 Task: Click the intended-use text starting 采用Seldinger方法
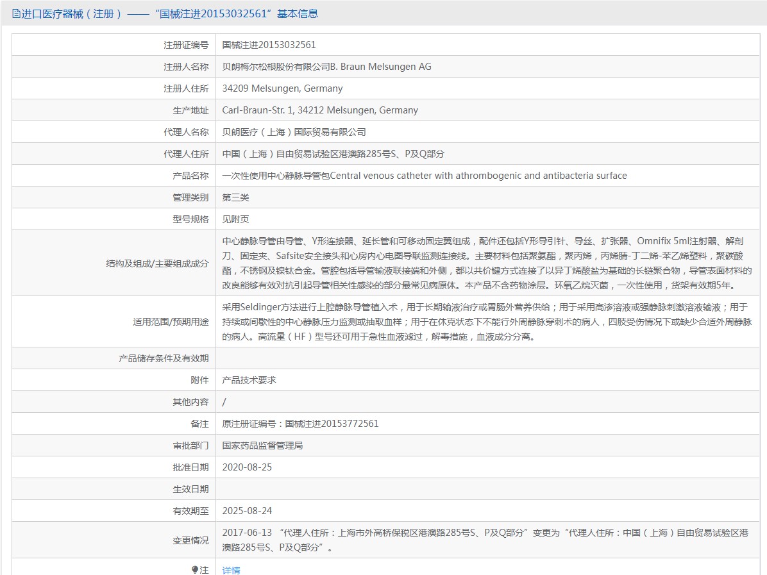click(x=487, y=322)
